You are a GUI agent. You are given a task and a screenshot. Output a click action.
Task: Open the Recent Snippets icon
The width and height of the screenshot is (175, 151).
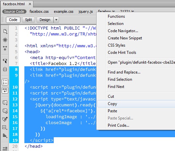[x=5, y=127]
